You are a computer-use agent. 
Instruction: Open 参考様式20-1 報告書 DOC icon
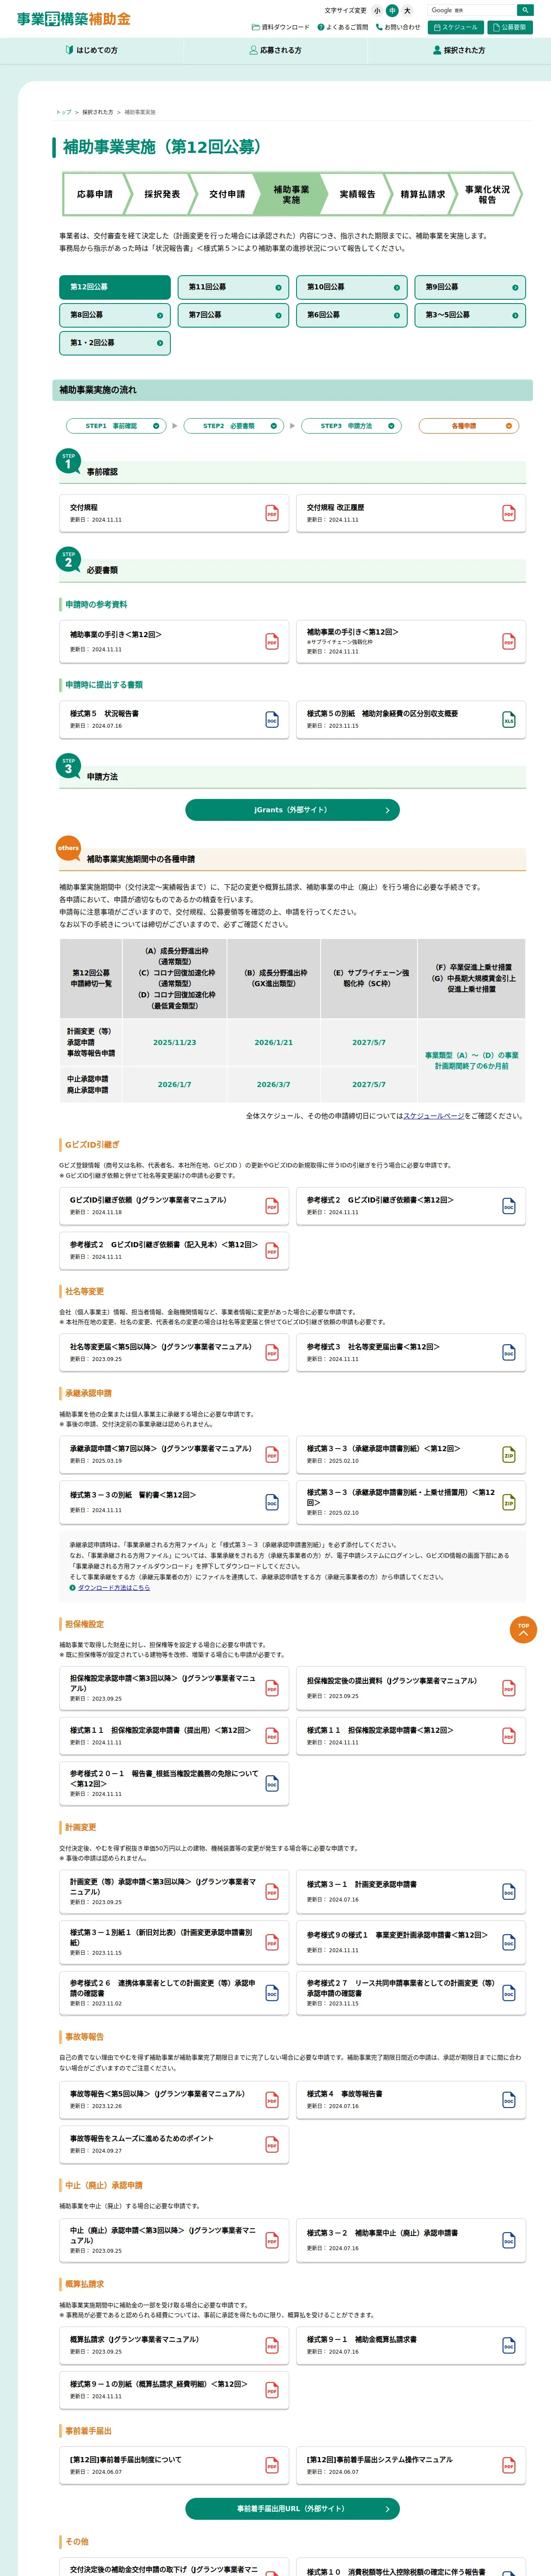point(271,1784)
